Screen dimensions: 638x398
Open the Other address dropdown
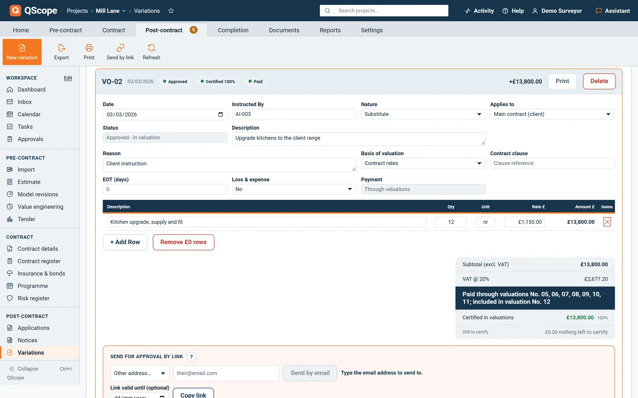[x=140, y=373]
